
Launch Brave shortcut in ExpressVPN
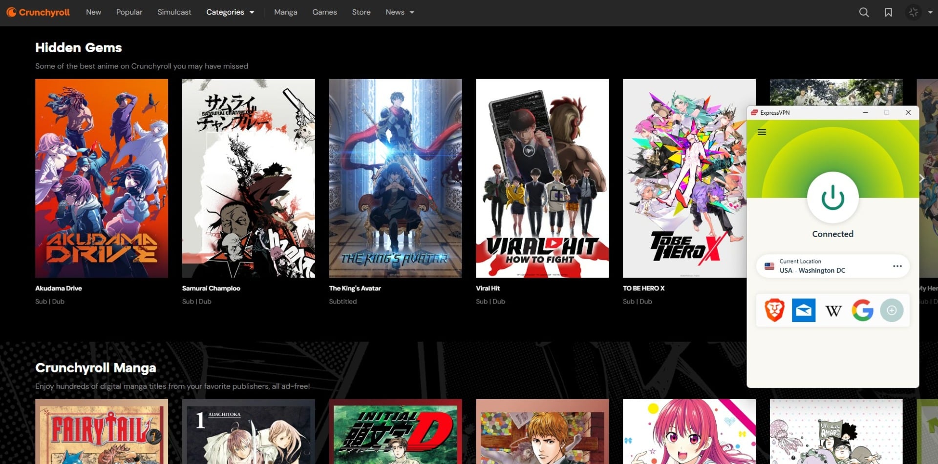[774, 310]
